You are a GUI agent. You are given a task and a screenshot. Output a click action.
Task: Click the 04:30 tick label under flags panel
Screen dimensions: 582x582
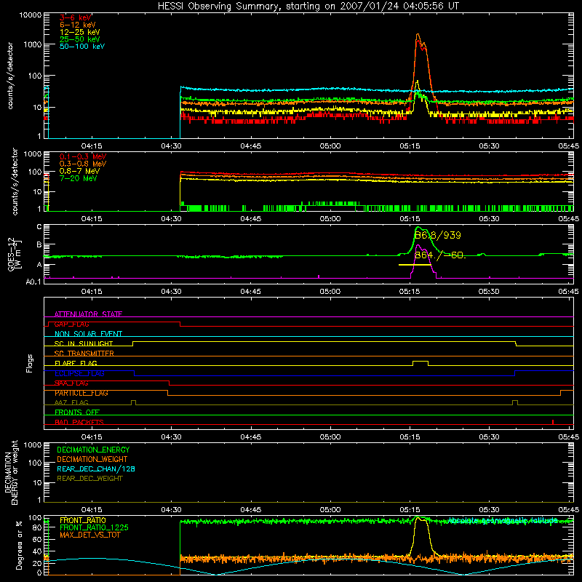[x=171, y=437]
